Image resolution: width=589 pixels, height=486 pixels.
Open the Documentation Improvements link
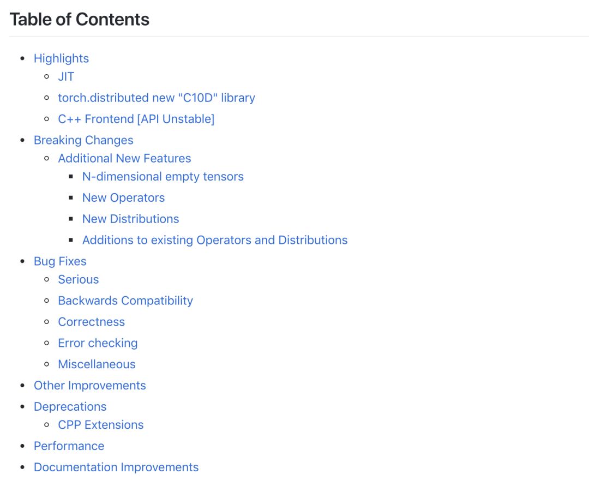click(116, 467)
